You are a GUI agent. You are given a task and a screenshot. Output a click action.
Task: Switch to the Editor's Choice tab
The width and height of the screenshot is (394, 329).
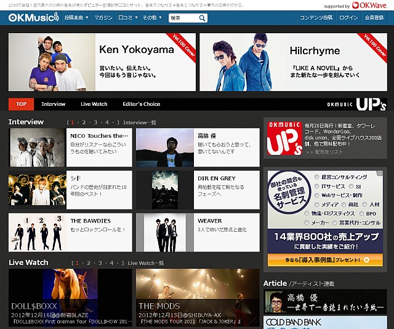pos(142,104)
